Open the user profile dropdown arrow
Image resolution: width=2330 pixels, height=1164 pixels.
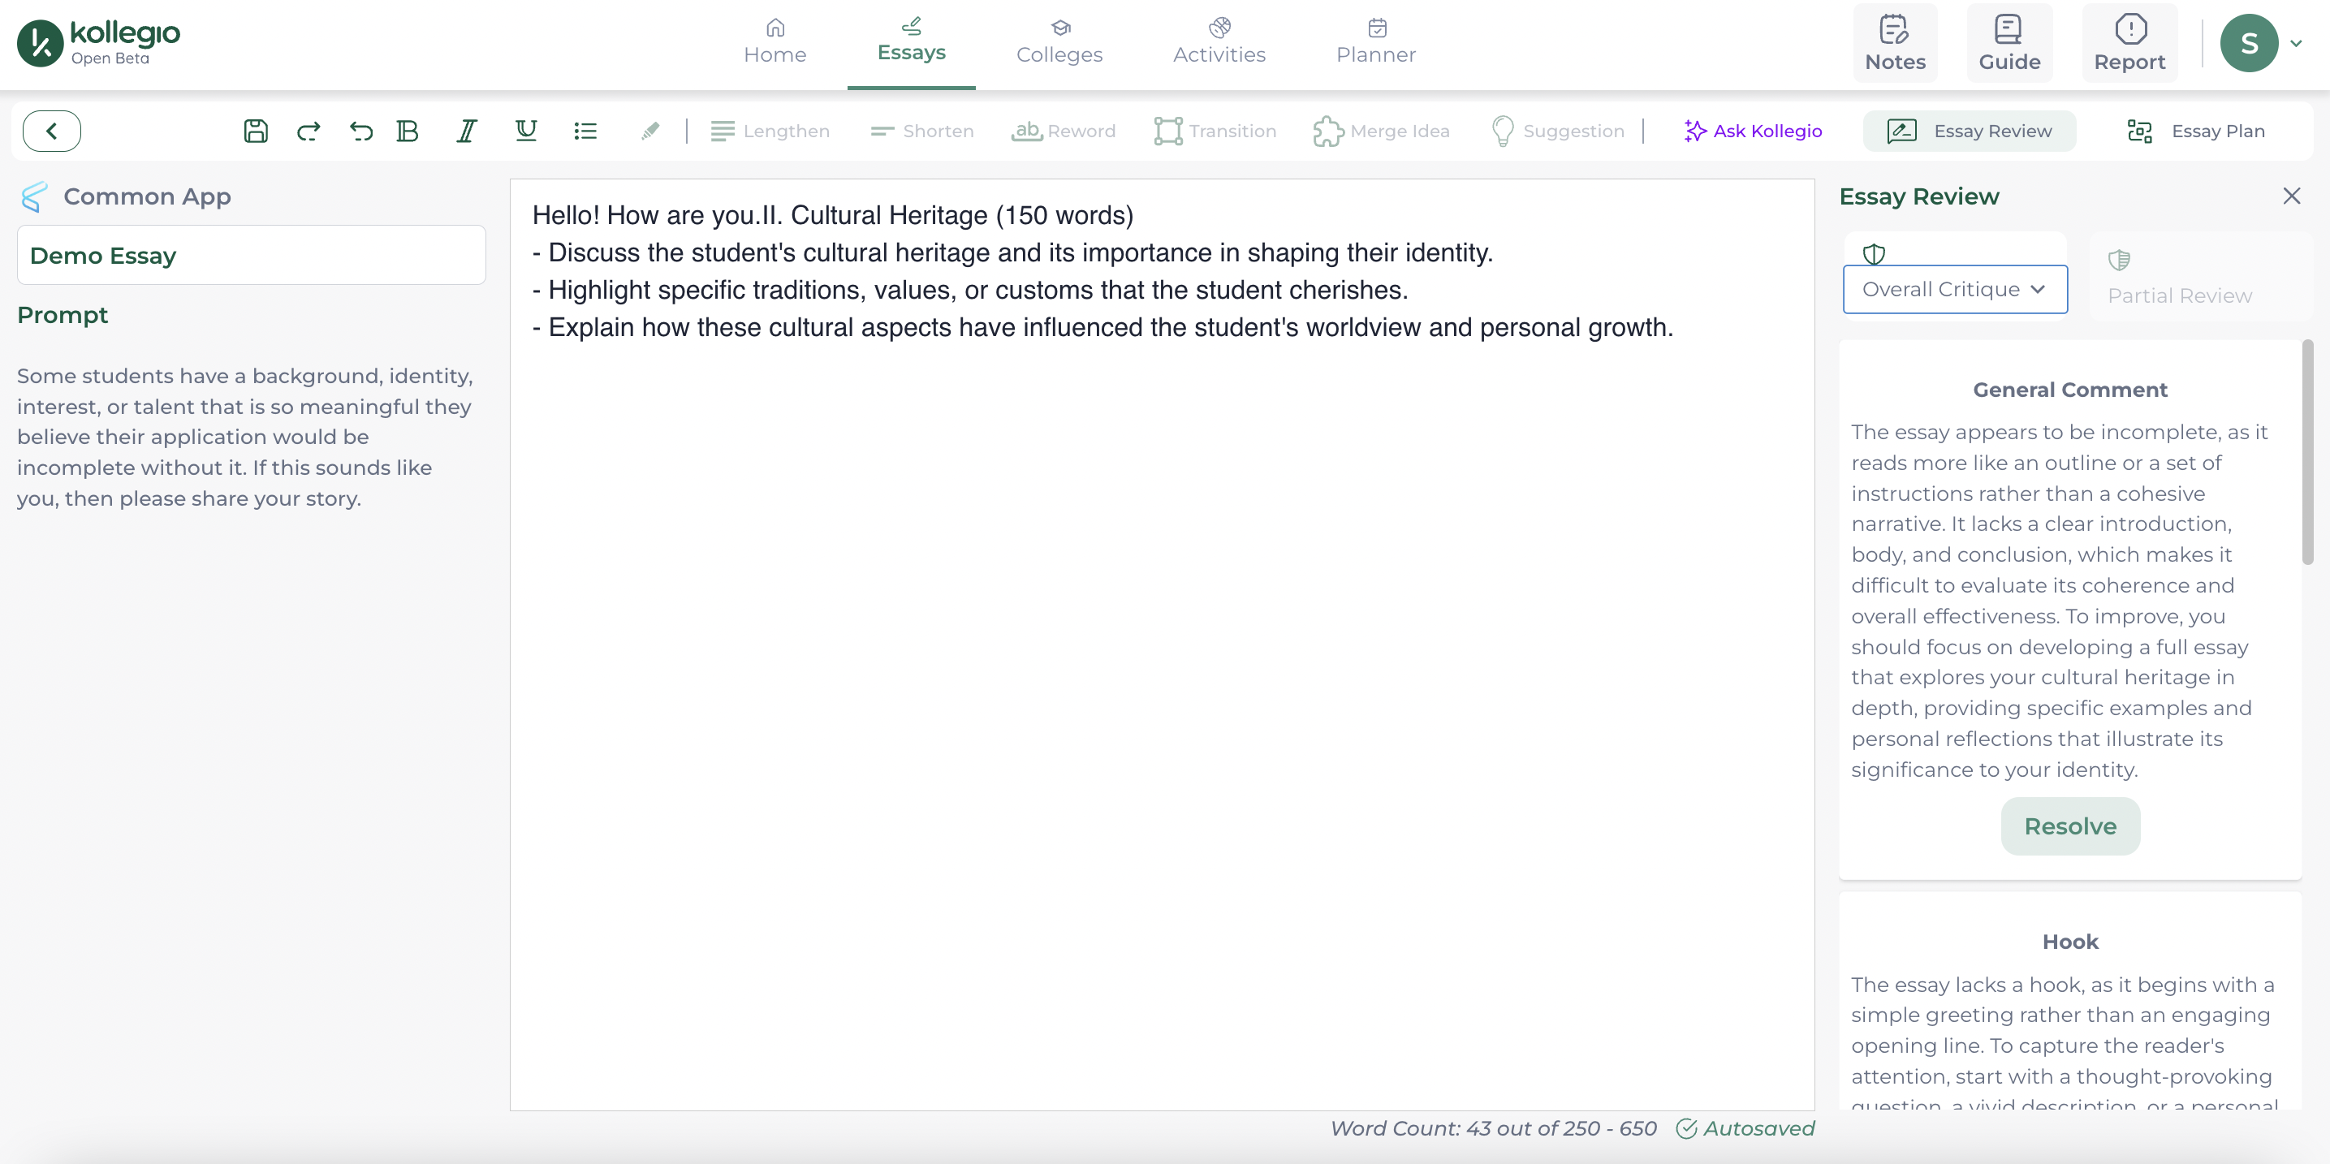tap(2296, 42)
